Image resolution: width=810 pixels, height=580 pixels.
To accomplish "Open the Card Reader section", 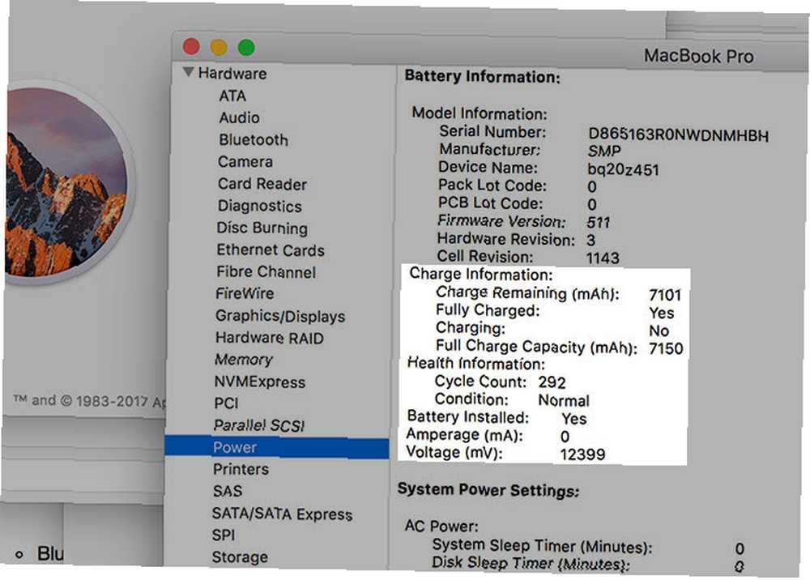I will pos(262,184).
